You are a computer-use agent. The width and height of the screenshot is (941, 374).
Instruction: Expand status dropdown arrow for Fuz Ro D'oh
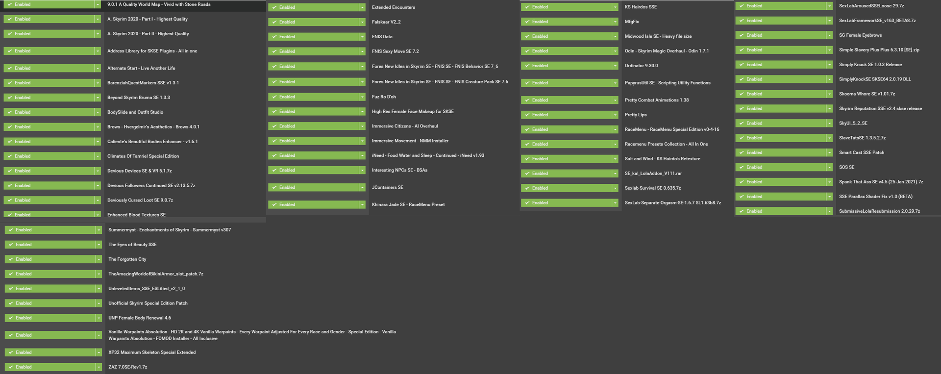coord(363,97)
